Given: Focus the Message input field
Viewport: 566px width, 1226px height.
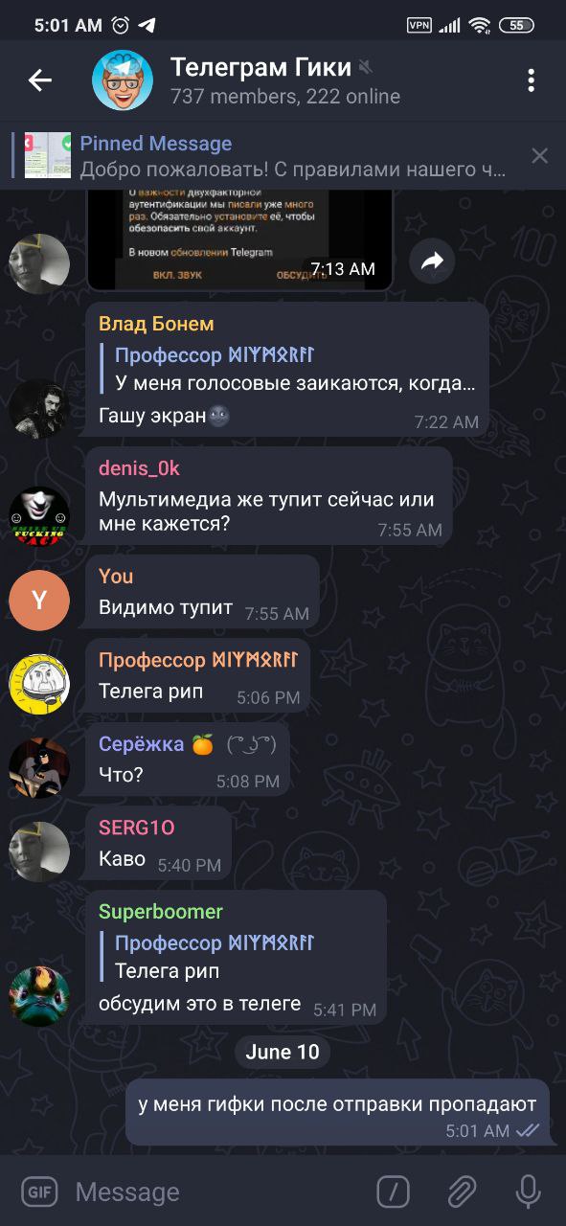Looking at the screenshot, I should pyautogui.click(x=218, y=1192).
